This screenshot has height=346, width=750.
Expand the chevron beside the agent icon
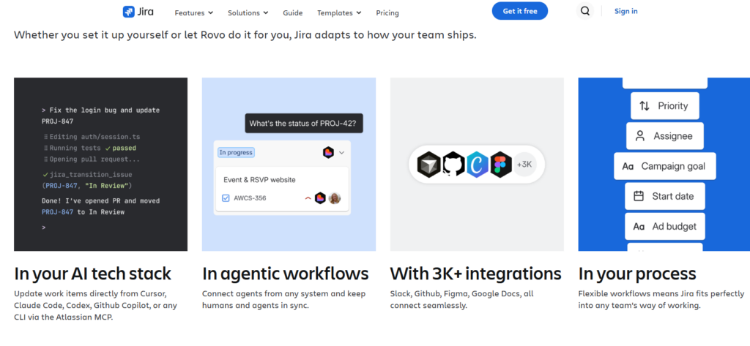pyautogui.click(x=341, y=153)
